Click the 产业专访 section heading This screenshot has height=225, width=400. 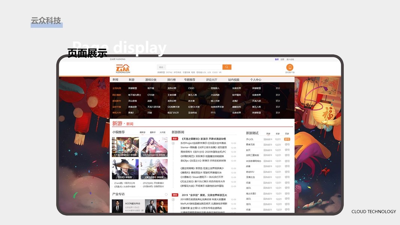(118, 194)
